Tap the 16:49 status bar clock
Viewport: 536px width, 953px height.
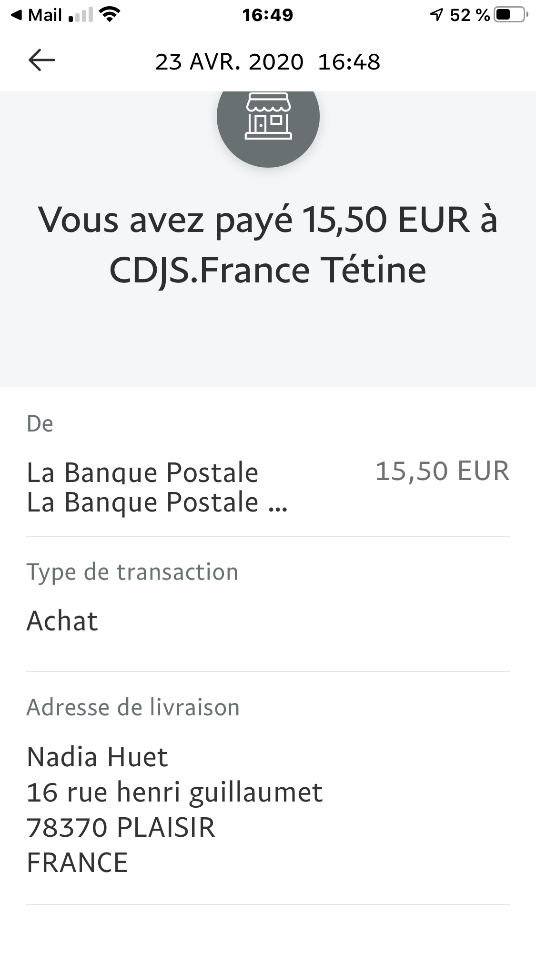point(267,15)
